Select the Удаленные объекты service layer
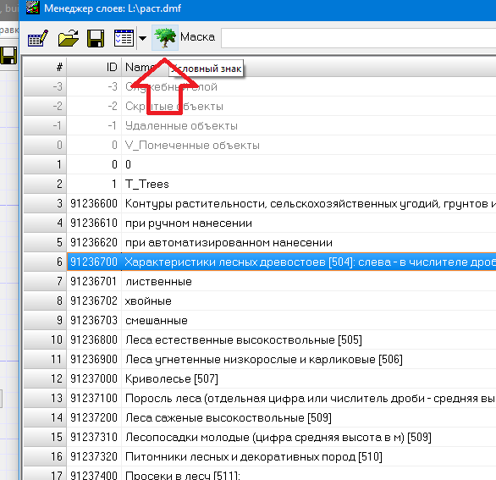 (x=260, y=125)
